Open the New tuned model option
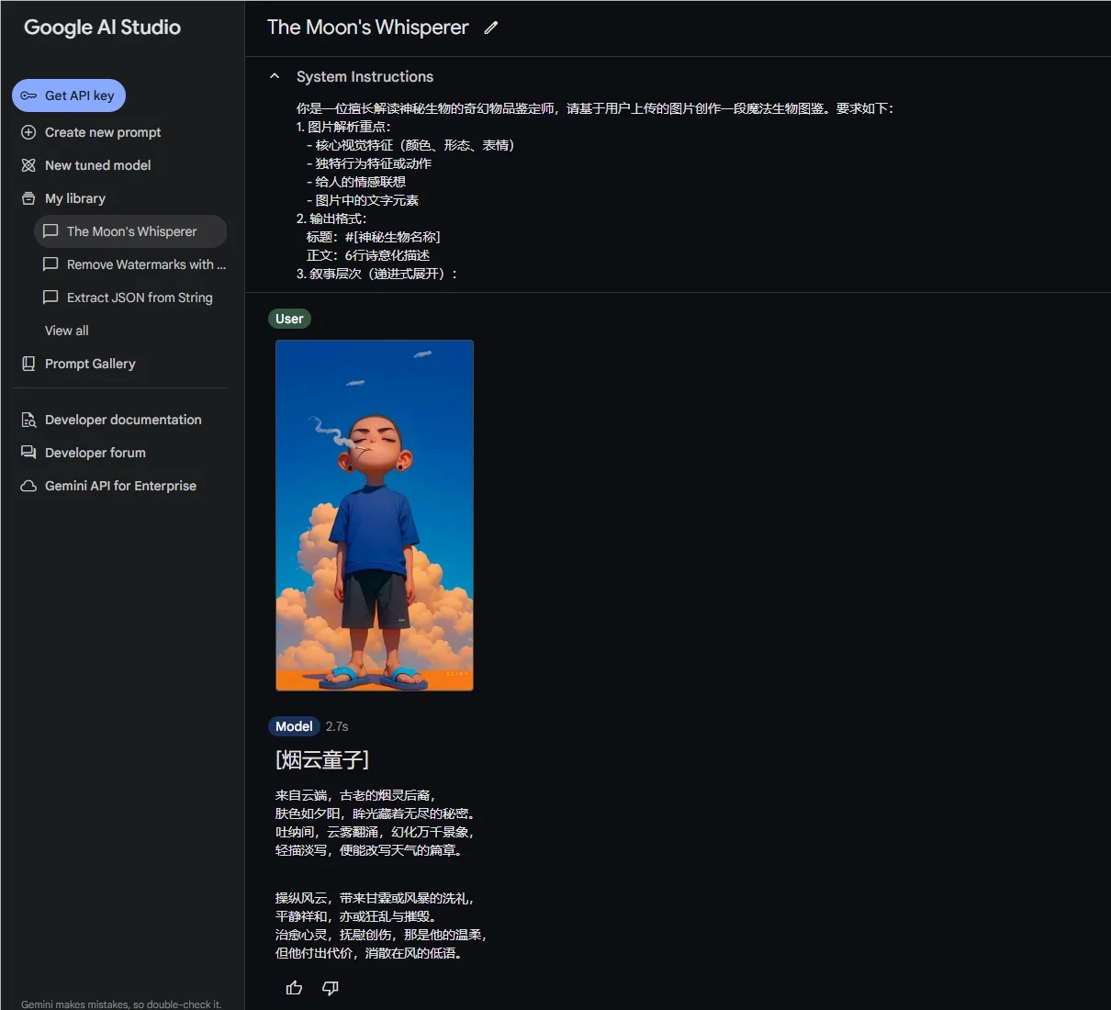 tap(97, 165)
